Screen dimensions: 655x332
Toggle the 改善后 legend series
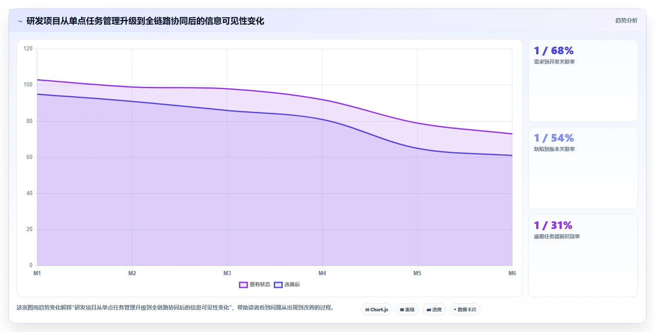pos(287,285)
